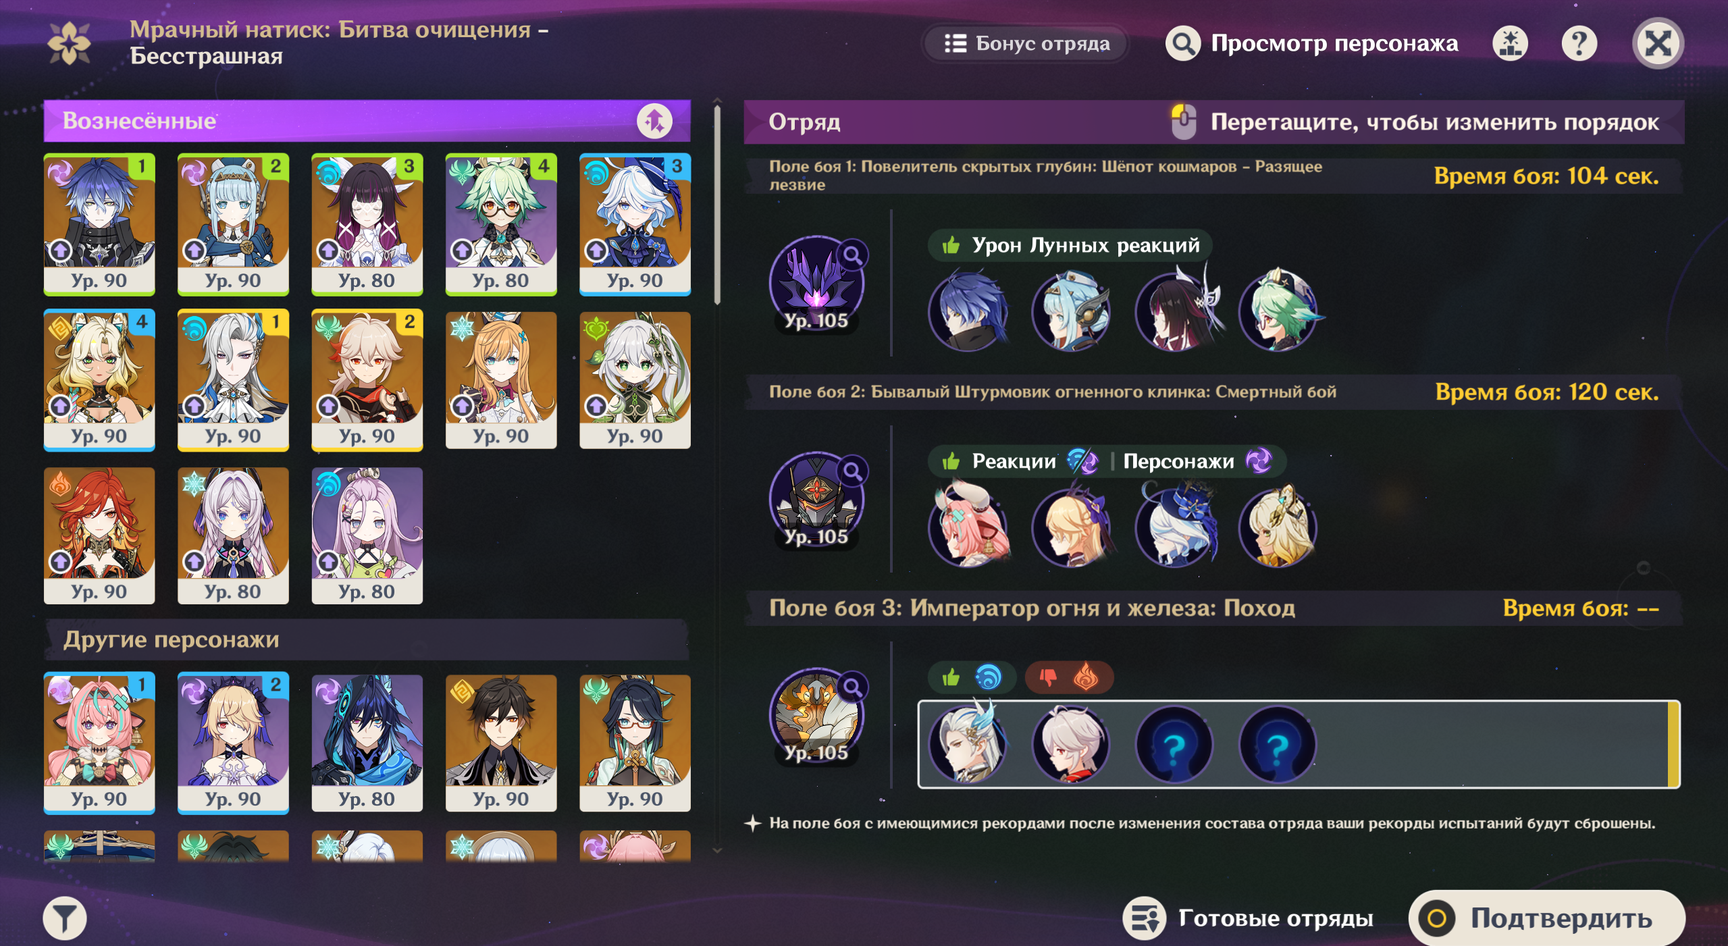Expand the Другие персонажи section
The height and width of the screenshot is (946, 1728).
point(367,639)
